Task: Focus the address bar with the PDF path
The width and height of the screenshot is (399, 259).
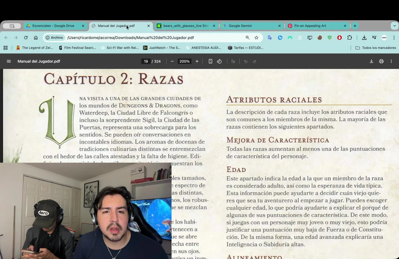Action: [153, 37]
